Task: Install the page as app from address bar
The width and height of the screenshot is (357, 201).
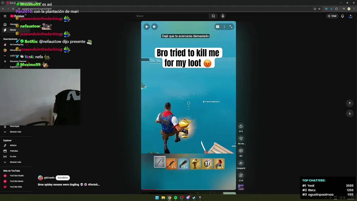Action: point(315,9)
